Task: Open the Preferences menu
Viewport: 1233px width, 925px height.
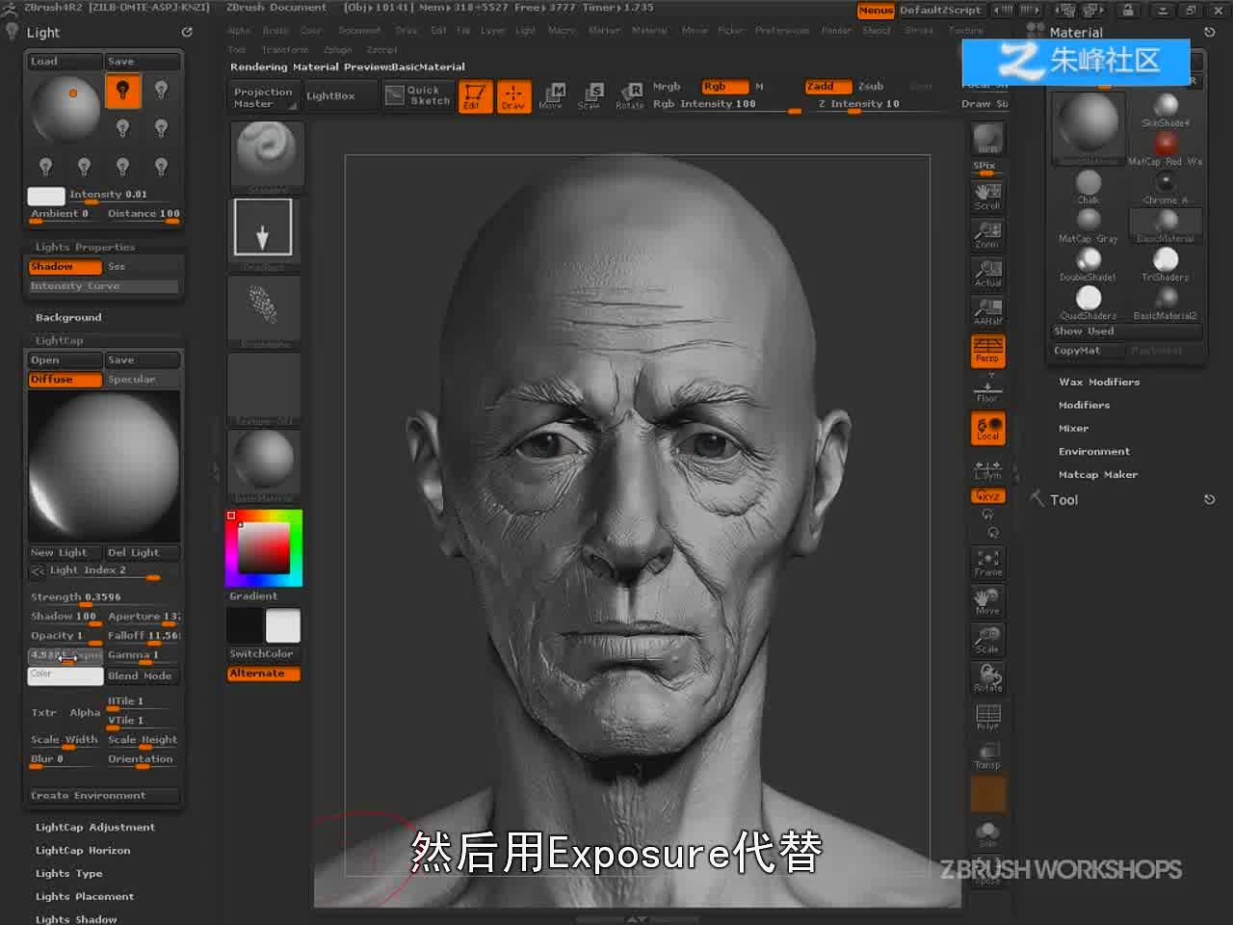Action: pyautogui.click(x=782, y=31)
